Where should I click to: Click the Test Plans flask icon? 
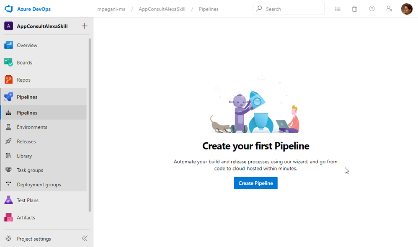(8, 200)
